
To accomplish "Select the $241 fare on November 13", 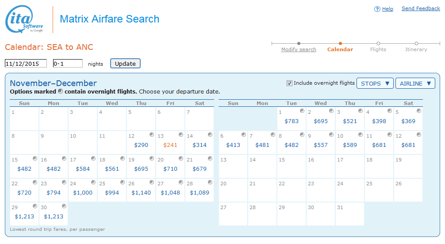I will (170, 145).
